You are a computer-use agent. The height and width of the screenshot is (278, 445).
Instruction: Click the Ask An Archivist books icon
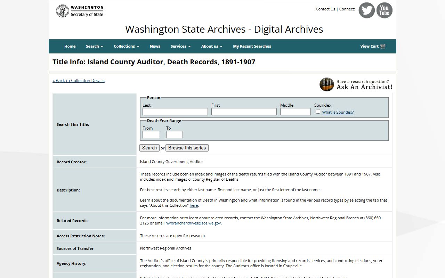[x=326, y=84]
